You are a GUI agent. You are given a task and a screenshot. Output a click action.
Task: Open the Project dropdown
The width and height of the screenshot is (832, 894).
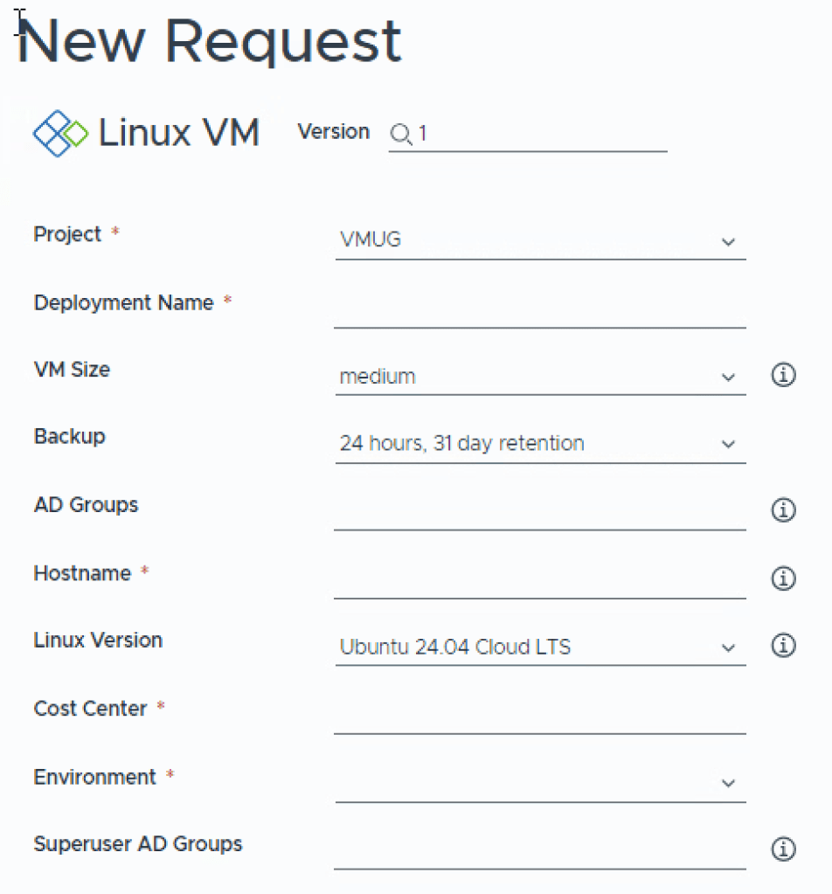tap(539, 240)
